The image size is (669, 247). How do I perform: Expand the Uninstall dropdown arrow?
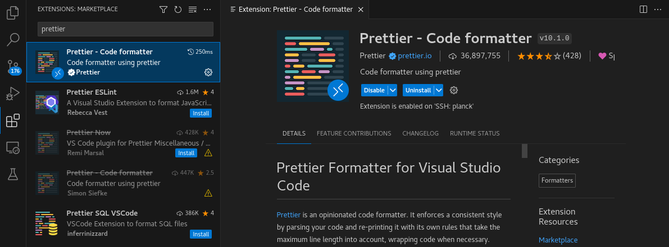click(439, 90)
